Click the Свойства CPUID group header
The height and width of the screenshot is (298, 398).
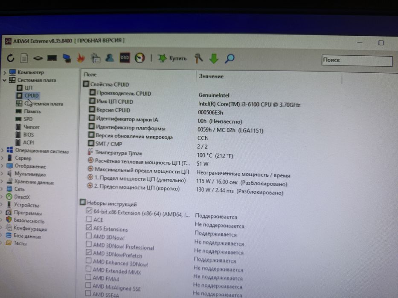[106, 84]
